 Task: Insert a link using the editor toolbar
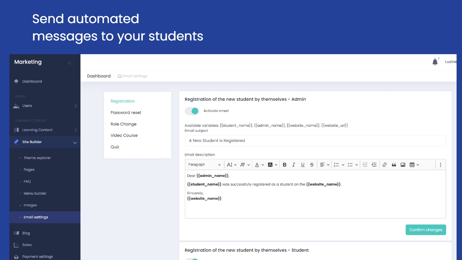384,165
